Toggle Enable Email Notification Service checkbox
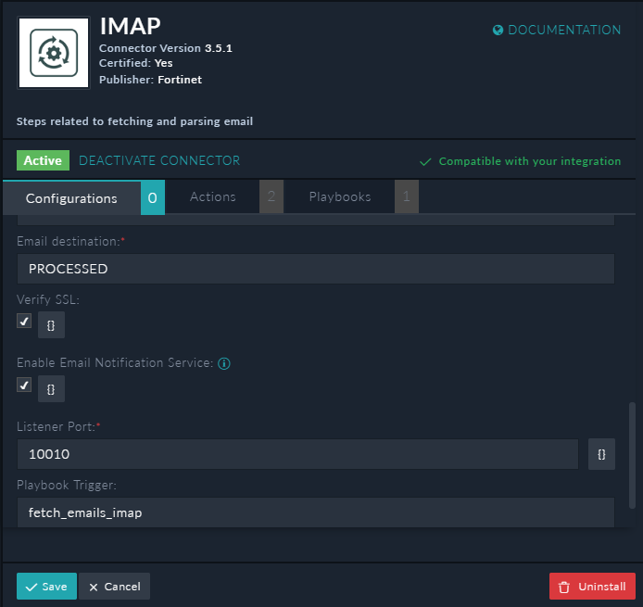This screenshot has width=643, height=607. [x=24, y=385]
